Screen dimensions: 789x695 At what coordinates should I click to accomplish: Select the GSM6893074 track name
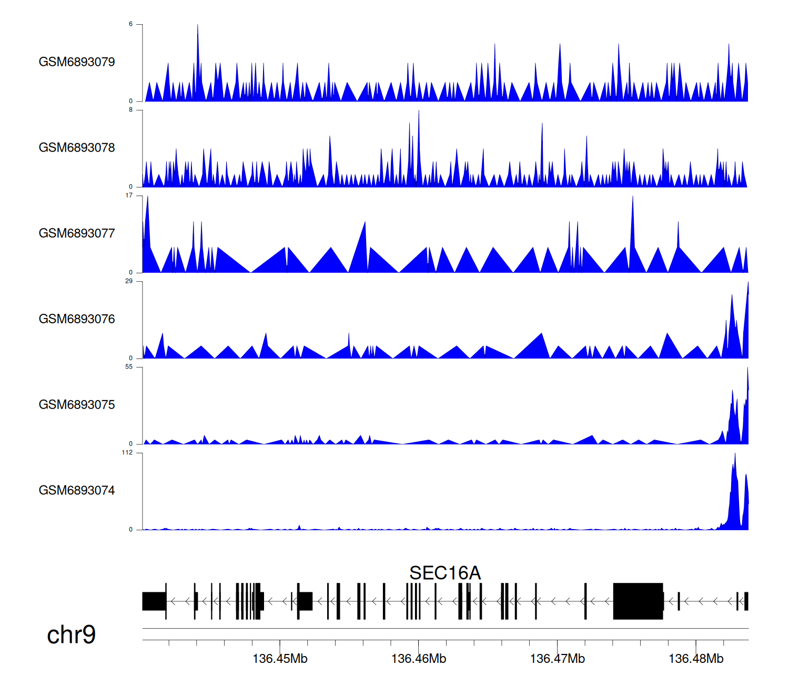[x=77, y=491]
